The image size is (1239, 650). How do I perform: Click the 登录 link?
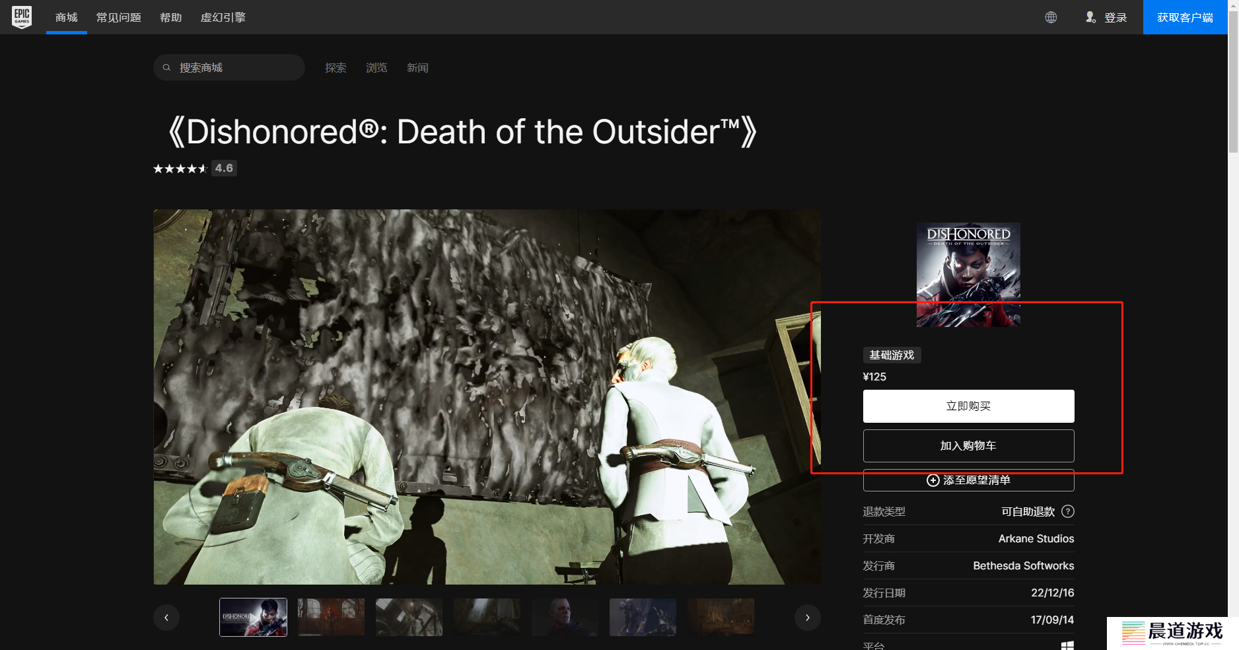[x=1115, y=18]
